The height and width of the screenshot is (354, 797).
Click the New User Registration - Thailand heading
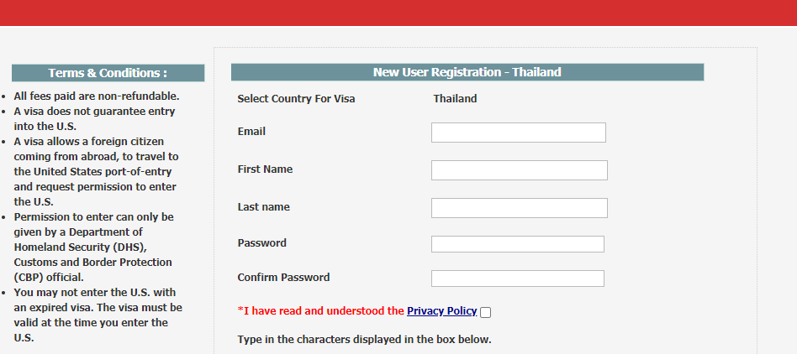tap(467, 72)
